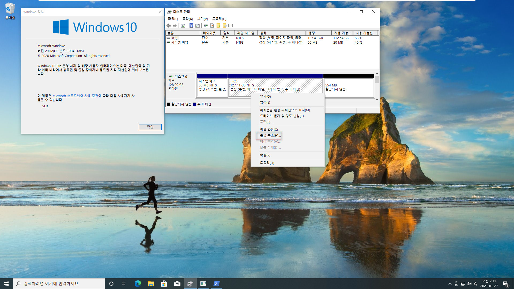Choose 볼륨 축소(H) in context menu
514x289 pixels.
pyautogui.click(x=288, y=135)
